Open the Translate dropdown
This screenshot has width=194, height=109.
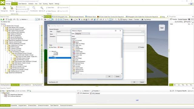[x=137, y=19]
